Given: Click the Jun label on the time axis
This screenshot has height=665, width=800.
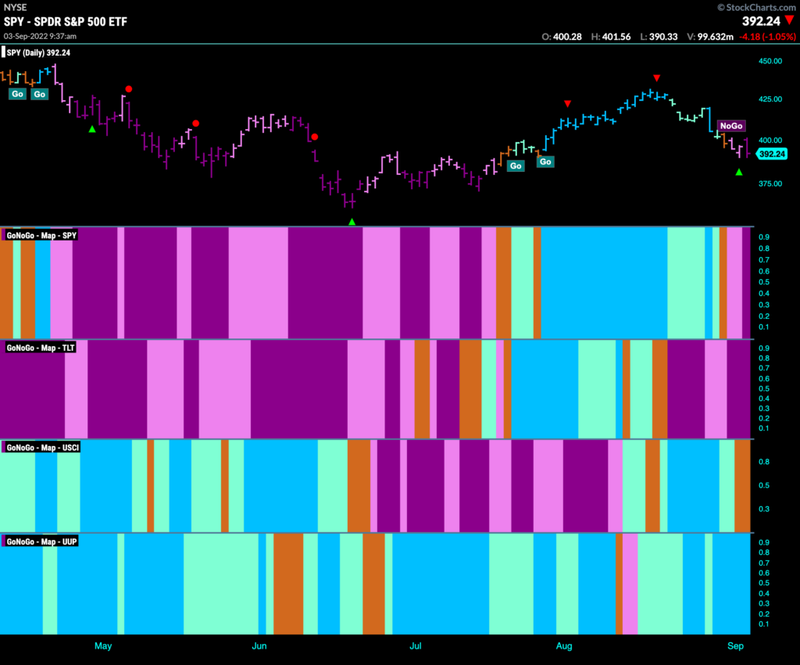Looking at the screenshot, I should pos(259,646).
